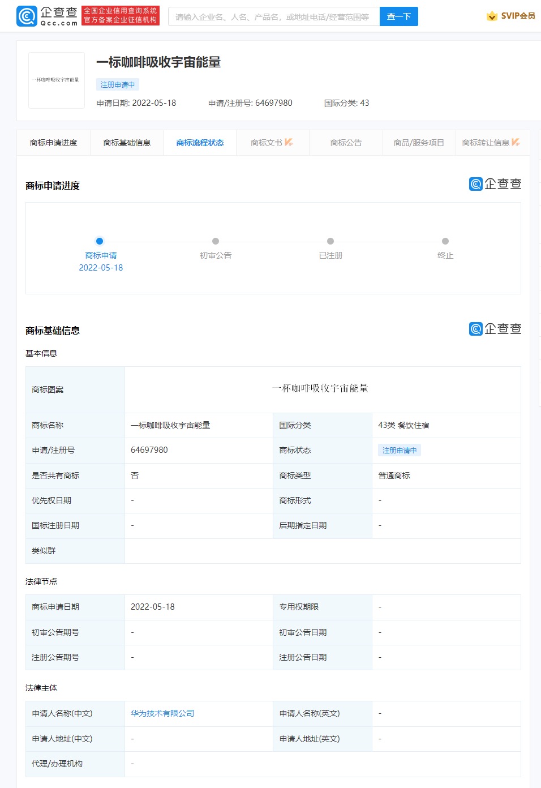Open 华为技术有限公司 applicant link
The height and width of the screenshot is (788, 541).
pos(162,713)
